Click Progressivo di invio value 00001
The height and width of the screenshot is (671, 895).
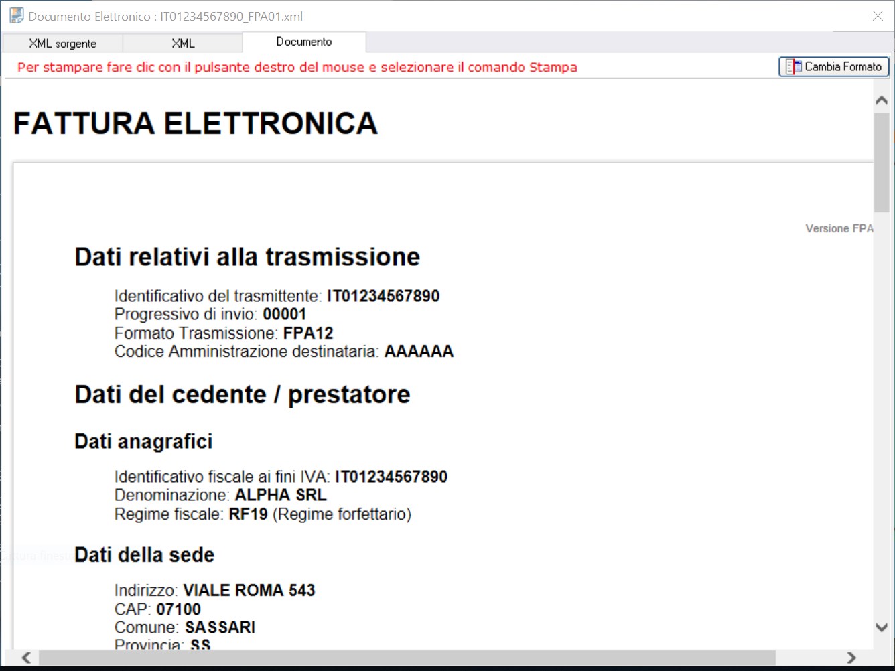point(285,314)
